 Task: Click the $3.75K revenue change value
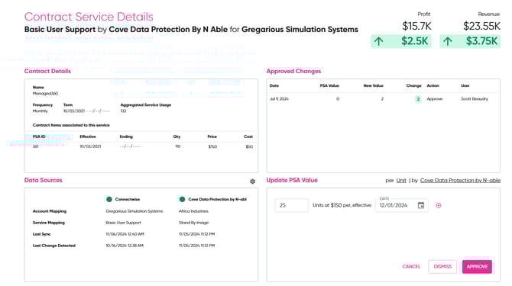point(481,41)
